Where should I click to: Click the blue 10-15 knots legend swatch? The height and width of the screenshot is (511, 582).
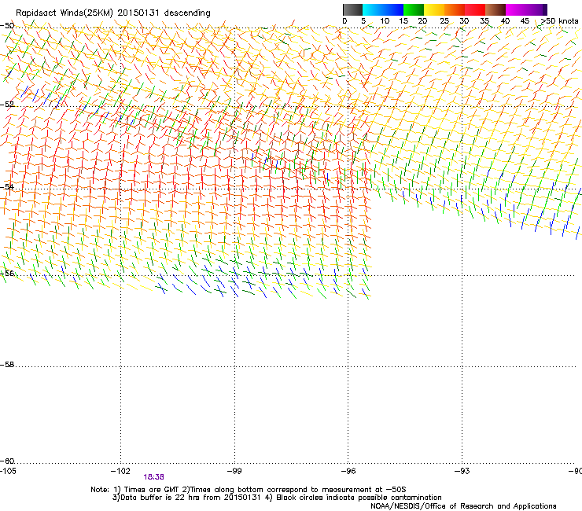click(x=393, y=9)
